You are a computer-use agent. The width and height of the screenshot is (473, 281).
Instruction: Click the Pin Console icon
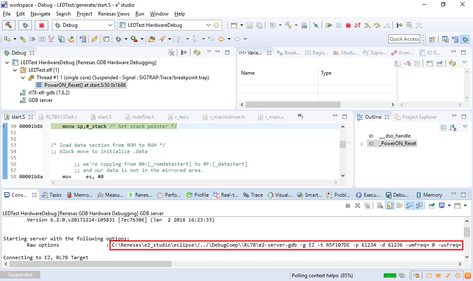pyautogui.click(x=432, y=206)
